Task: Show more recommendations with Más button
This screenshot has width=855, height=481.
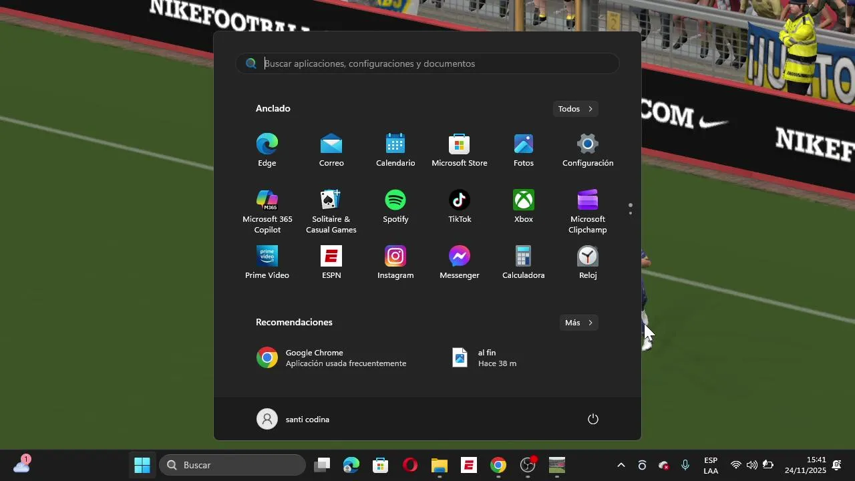Action: 578,323
